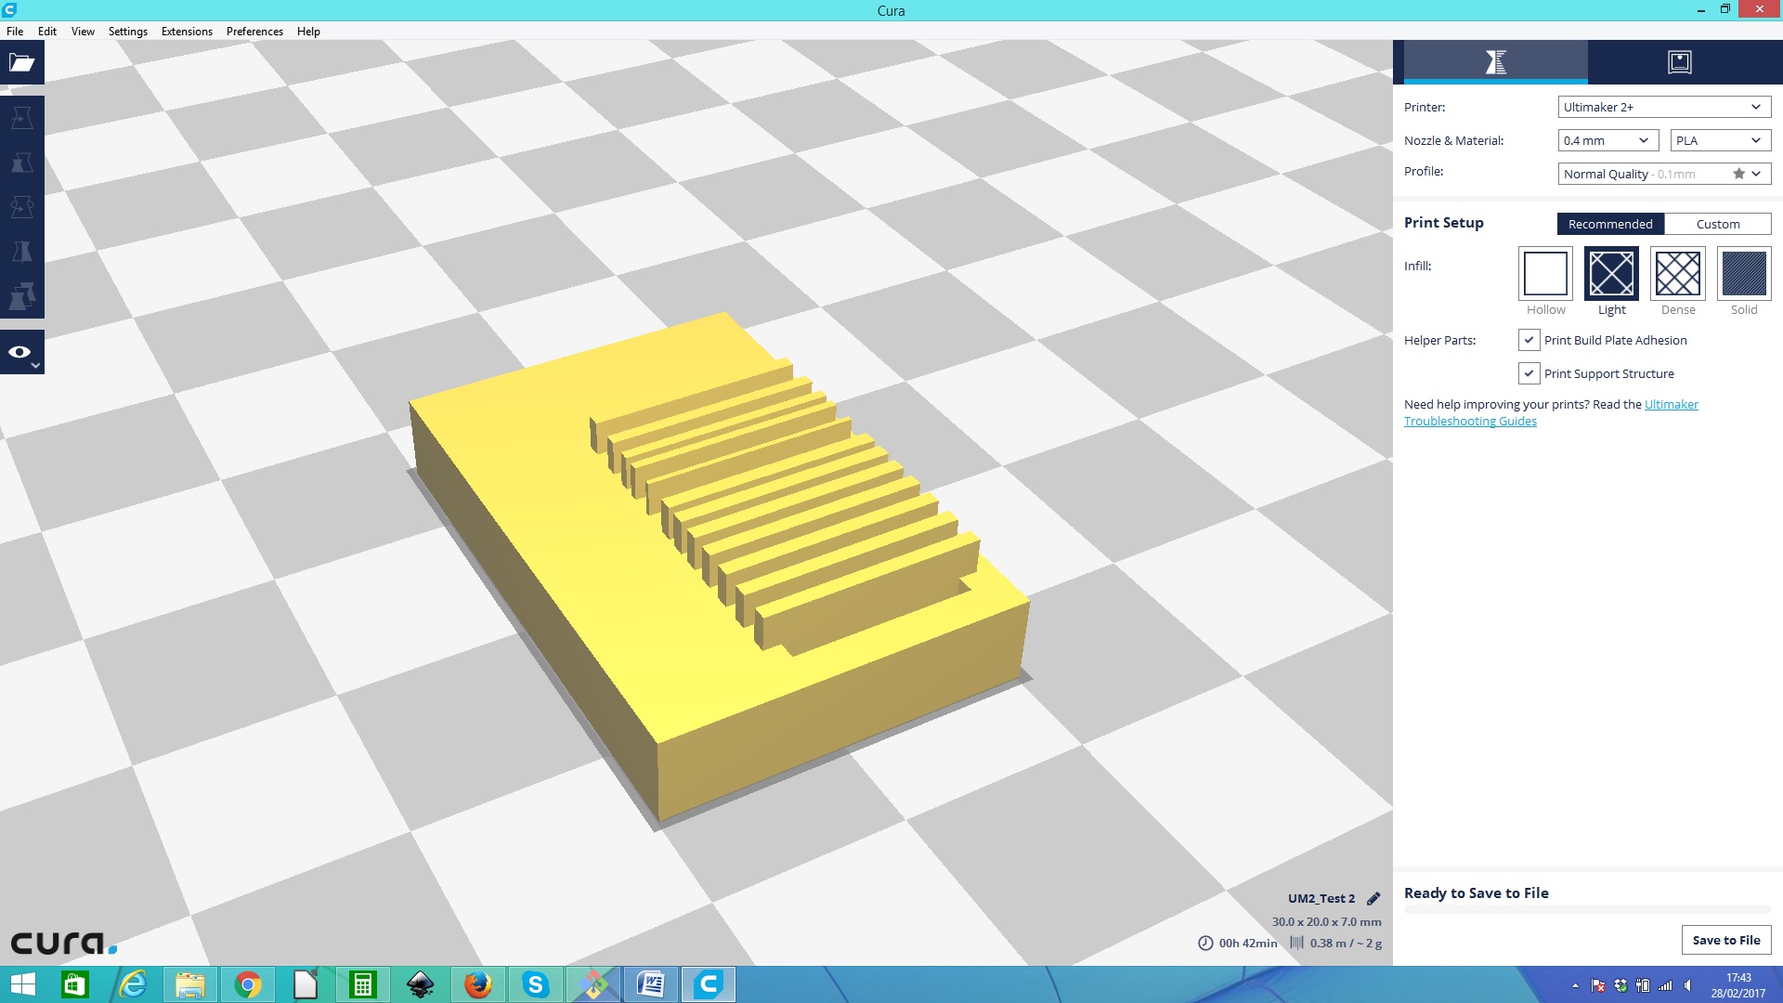
Task: Choose Light infill option
Action: (1611, 273)
